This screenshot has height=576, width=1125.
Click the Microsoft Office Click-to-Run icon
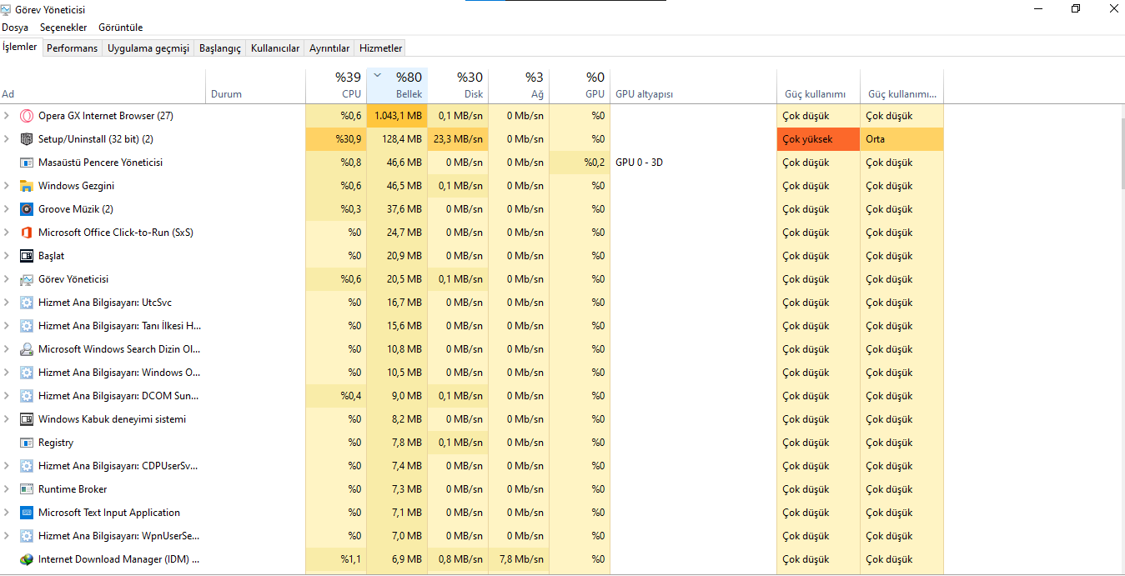pos(27,233)
